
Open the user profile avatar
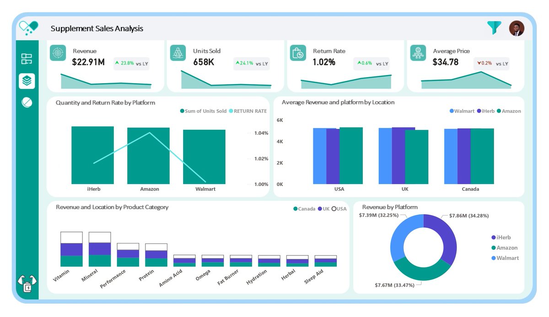point(517,28)
